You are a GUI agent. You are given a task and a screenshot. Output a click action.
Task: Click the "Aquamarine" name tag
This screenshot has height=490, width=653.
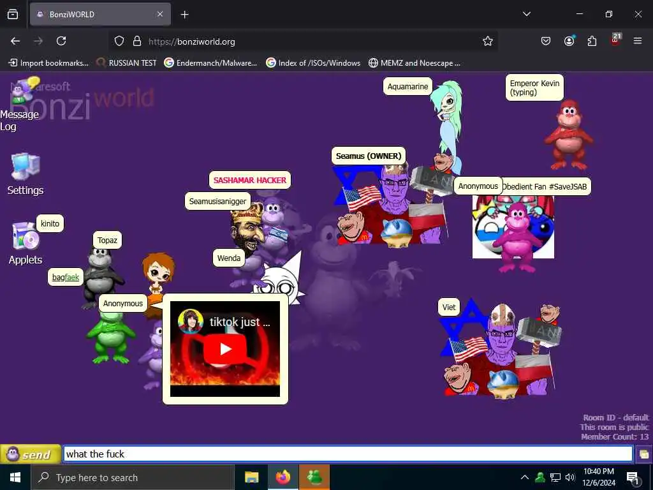pyautogui.click(x=407, y=86)
